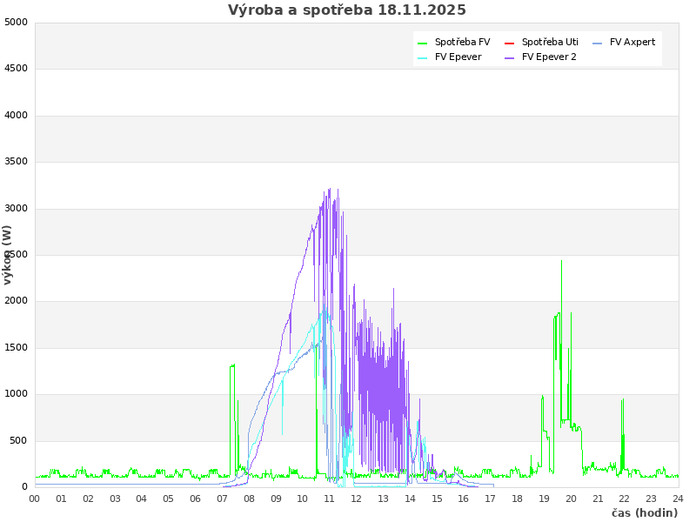
Task: Click the green spike just after hour 07
Action: pos(232,367)
